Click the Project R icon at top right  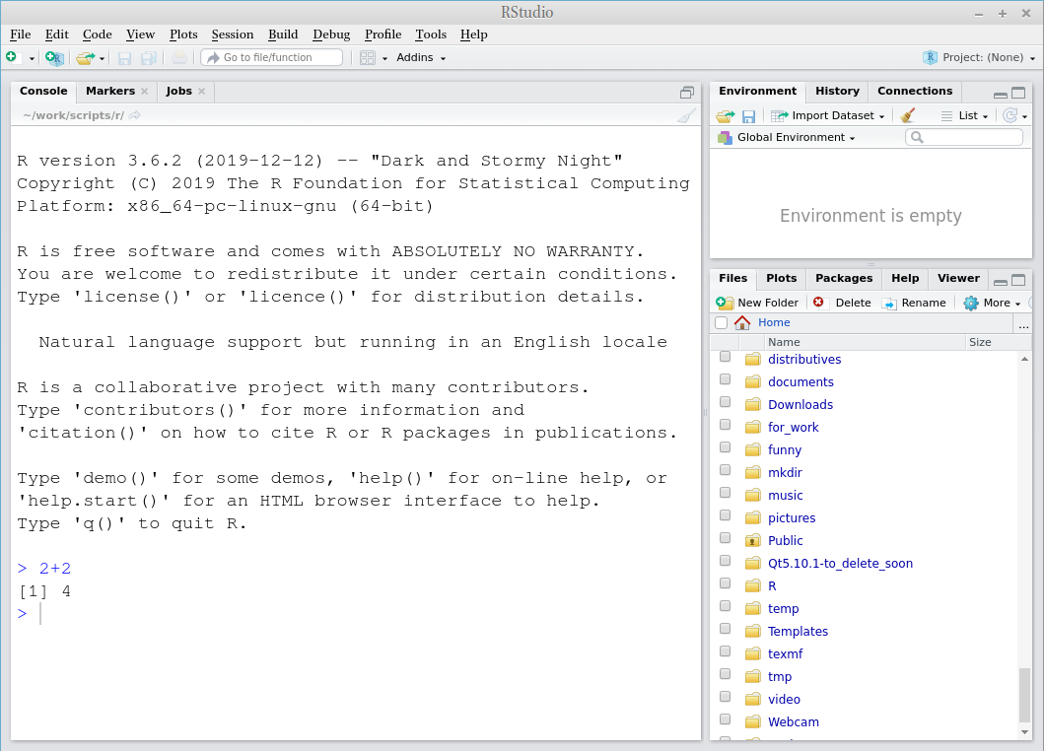931,57
